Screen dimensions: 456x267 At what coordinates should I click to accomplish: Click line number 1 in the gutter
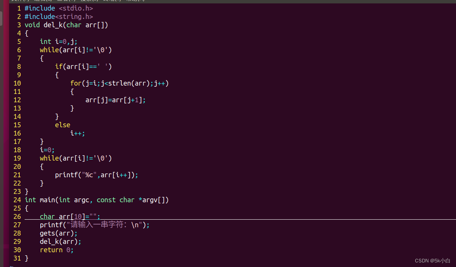[18, 8]
